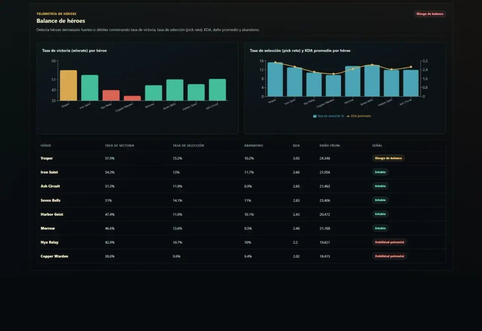The image size is (482, 331).
Task: Toggle KDA promedio legend item
Action: pos(358,116)
